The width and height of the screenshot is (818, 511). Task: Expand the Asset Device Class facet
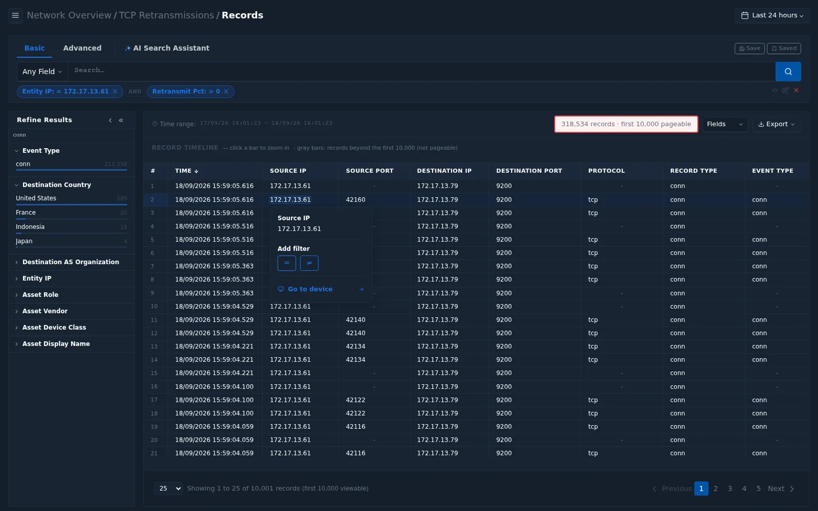coord(71,328)
